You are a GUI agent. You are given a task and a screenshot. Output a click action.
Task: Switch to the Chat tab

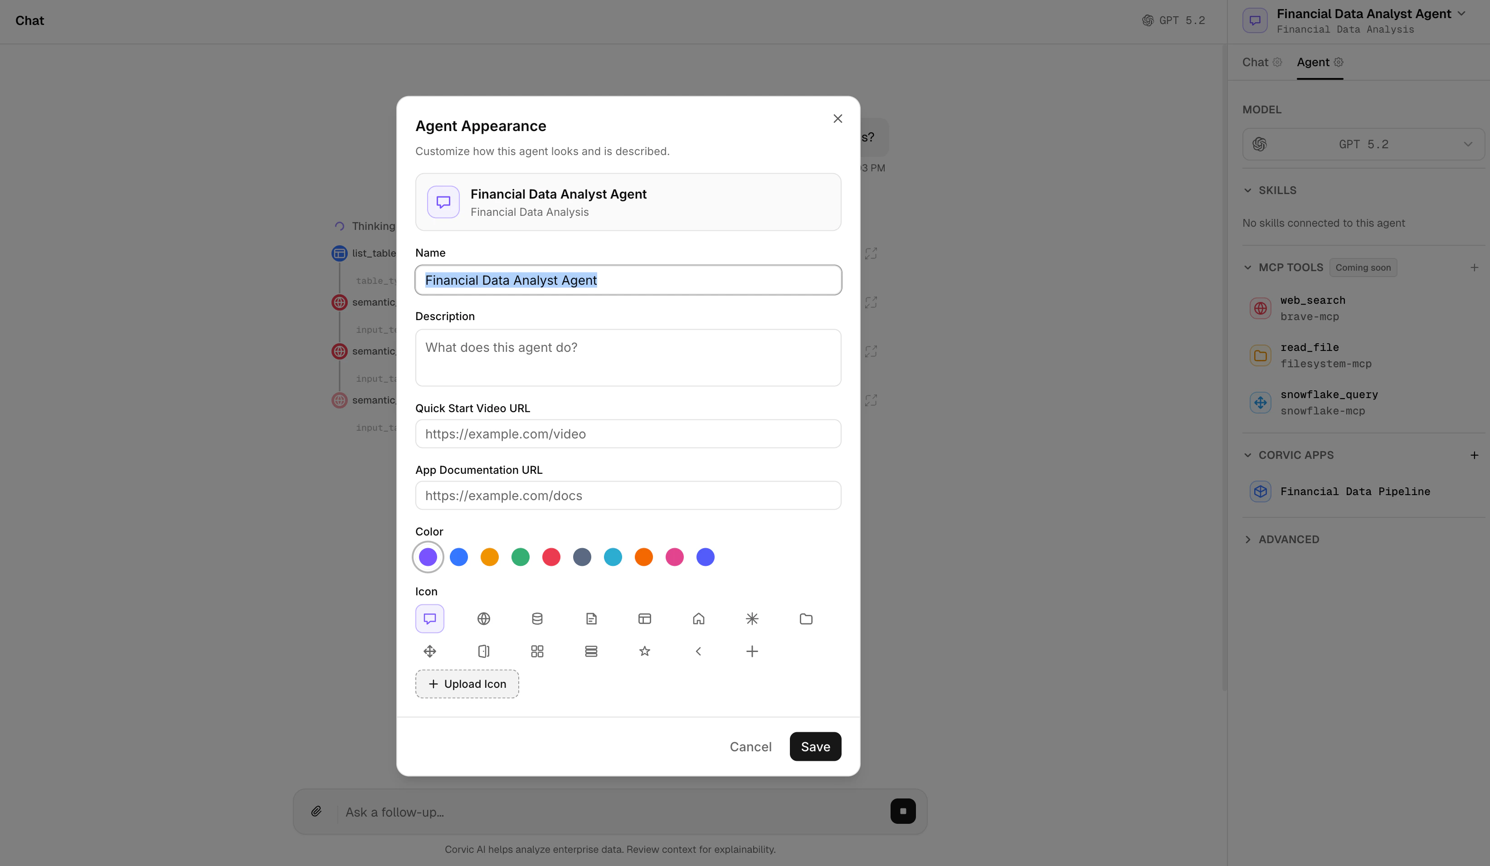pyautogui.click(x=1256, y=62)
